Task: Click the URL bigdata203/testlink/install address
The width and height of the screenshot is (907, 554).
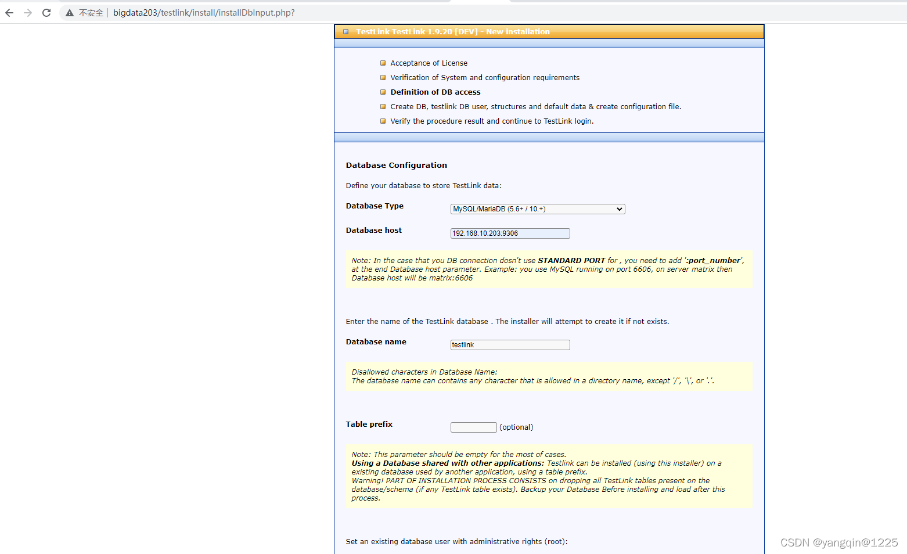Action: 204,13
